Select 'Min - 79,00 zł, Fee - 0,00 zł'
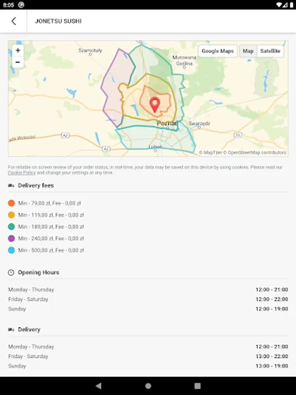 pyautogui.click(x=49, y=203)
